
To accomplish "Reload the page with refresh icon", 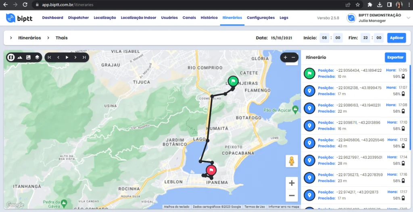I will pos(25,4).
